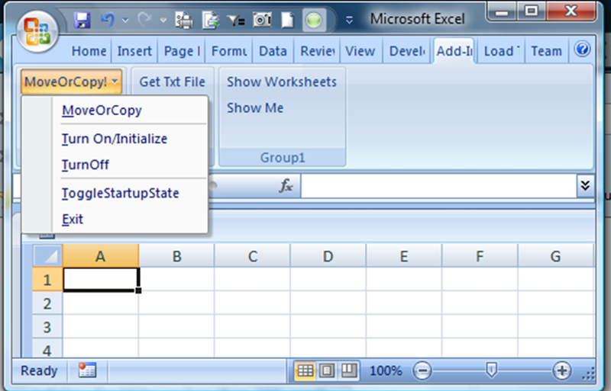The height and width of the screenshot is (391, 611).
Task: Select the Formulas ribbon tab
Action: click(x=229, y=51)
